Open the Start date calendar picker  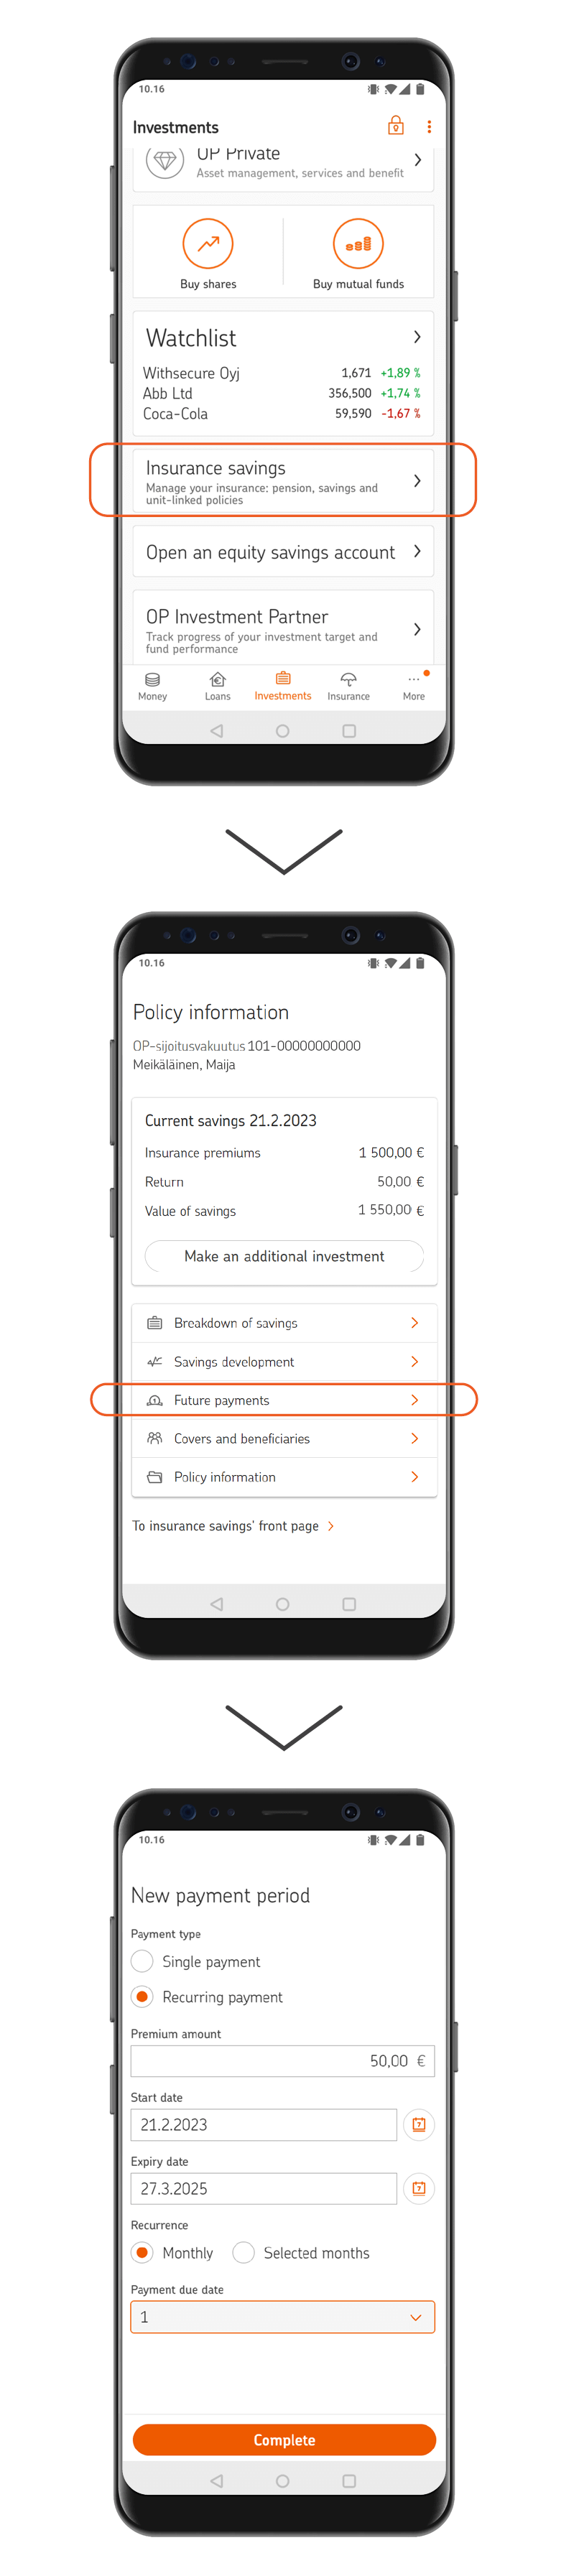(x=419, y=2124)
